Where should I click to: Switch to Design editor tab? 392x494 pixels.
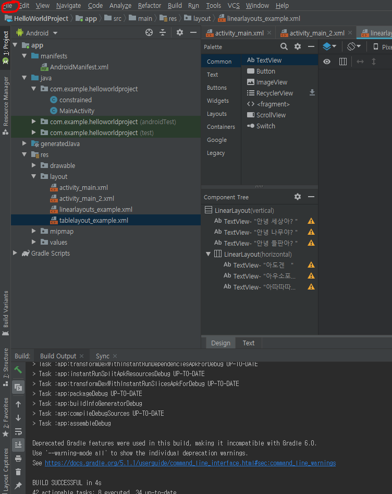(x=220, y=343)
